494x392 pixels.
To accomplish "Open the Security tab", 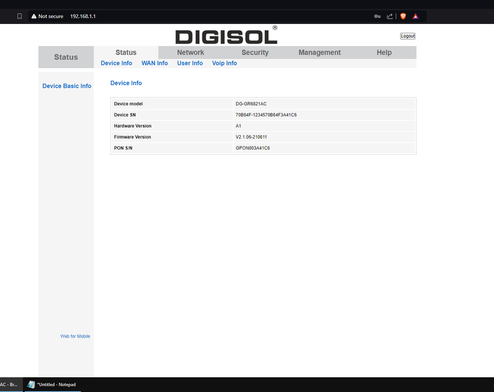I will [255, 52].
